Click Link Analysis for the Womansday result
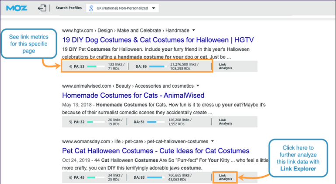The image size is (336, 184). [x=225, y=177]
